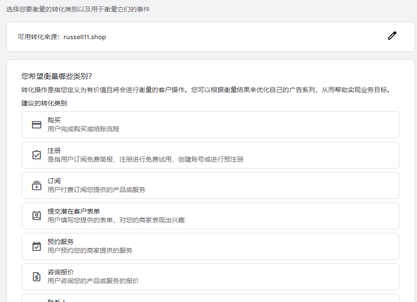Click the dollar document icon for 咨询报价
Viewport: 417px width, 302px height.
click(37, 277)
